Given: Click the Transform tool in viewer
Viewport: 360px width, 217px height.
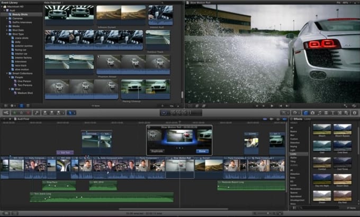Looking at the screenshot, I should (191, 106).
